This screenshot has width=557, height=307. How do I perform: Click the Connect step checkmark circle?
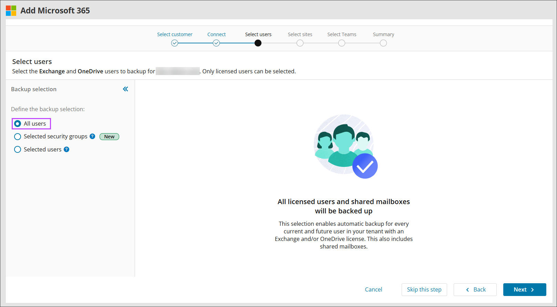216,43
